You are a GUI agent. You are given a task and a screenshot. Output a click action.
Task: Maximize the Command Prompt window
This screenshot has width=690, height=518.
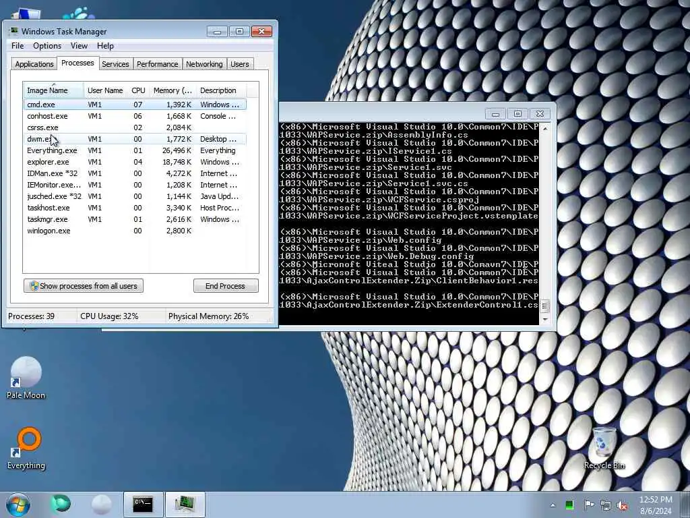click(518, 114)
